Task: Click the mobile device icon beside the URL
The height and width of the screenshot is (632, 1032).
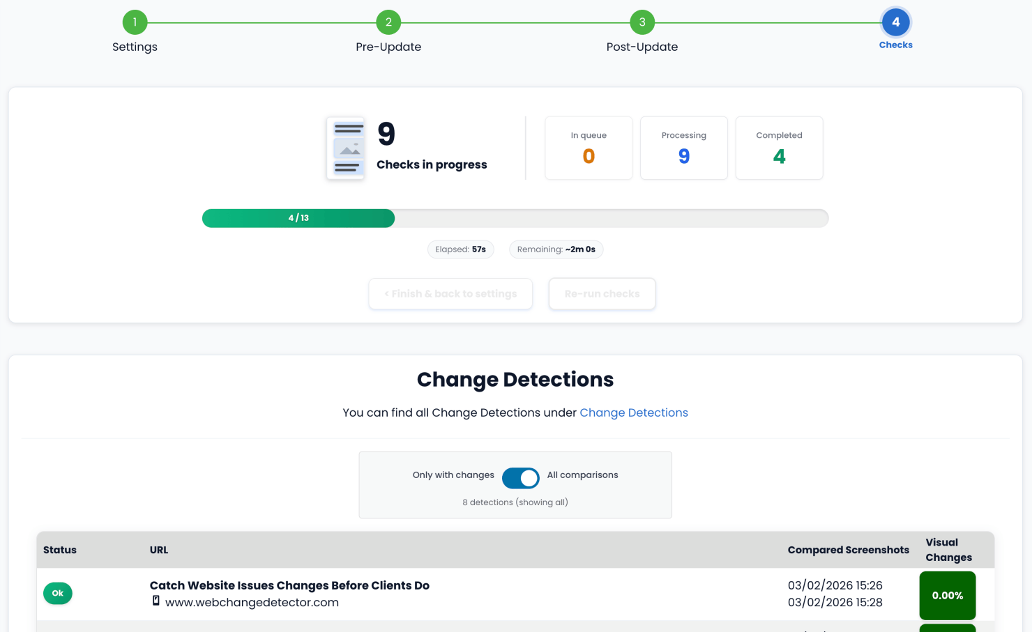Action: click(156, 601)
